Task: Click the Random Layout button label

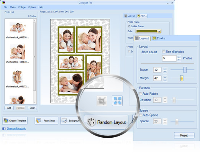Action: tap(111, 122)
